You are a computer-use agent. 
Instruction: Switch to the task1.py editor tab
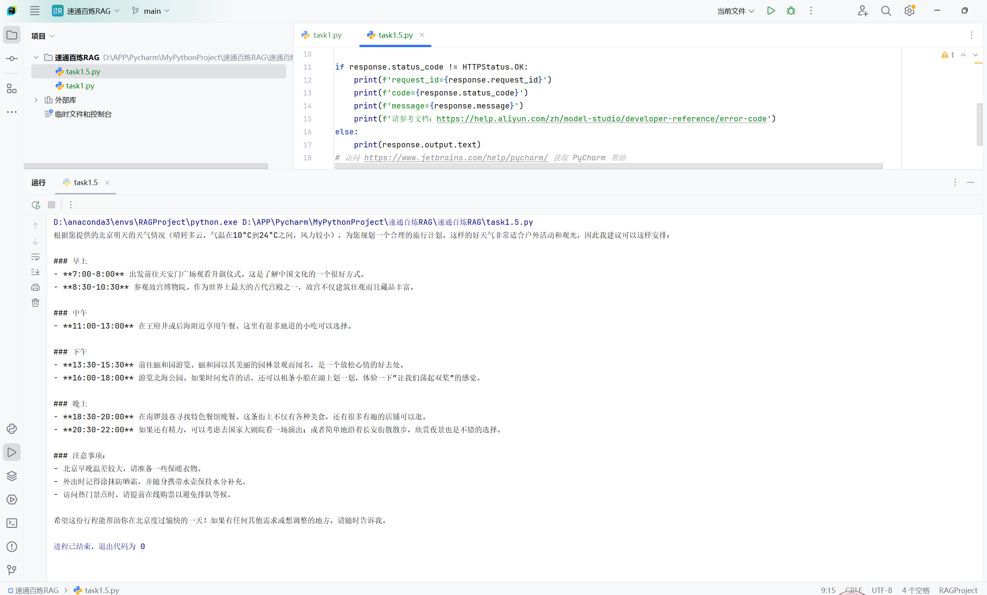click(x=322, y=35)
